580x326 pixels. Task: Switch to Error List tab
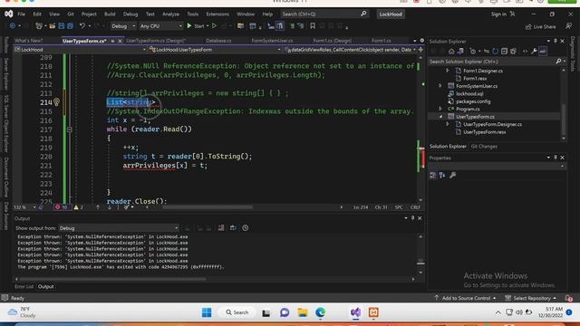tap(24, 286)
